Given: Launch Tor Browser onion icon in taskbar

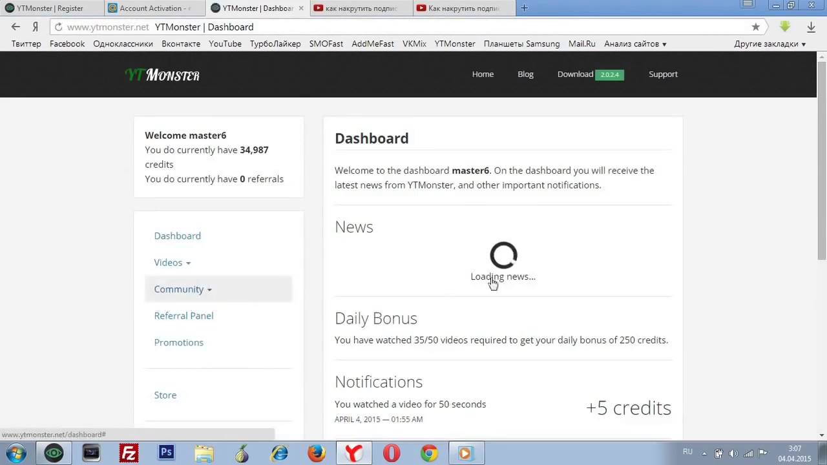Looking at the screenshot, I should [242, 453].
